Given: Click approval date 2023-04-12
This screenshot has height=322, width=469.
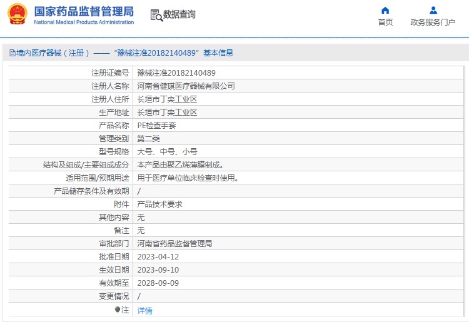Looking at the screenshot, I should click(x=158, y=257).
